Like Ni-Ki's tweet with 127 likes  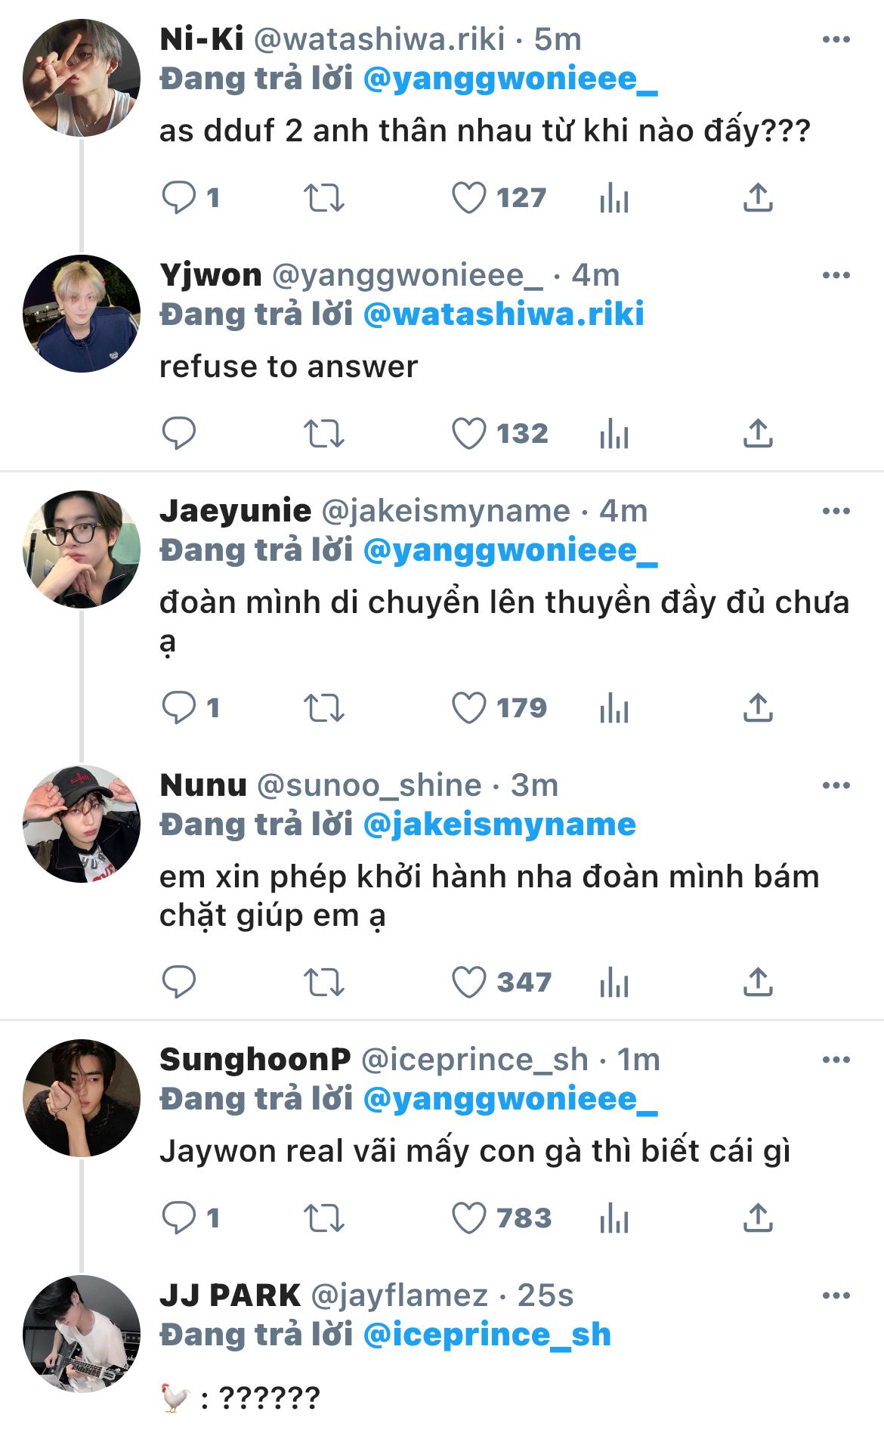pyautogui.click(x=468, y=198)
